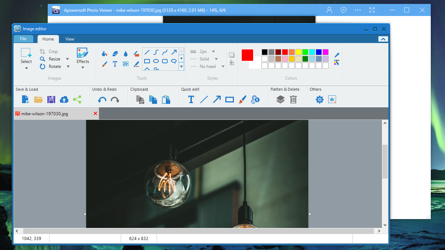Click the Effects button
445x250 pixels.
83,58
